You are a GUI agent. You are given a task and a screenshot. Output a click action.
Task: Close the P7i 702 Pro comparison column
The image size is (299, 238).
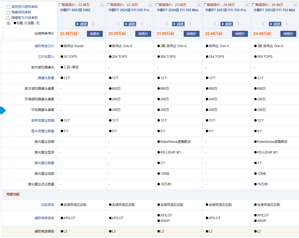coord(247,5)
